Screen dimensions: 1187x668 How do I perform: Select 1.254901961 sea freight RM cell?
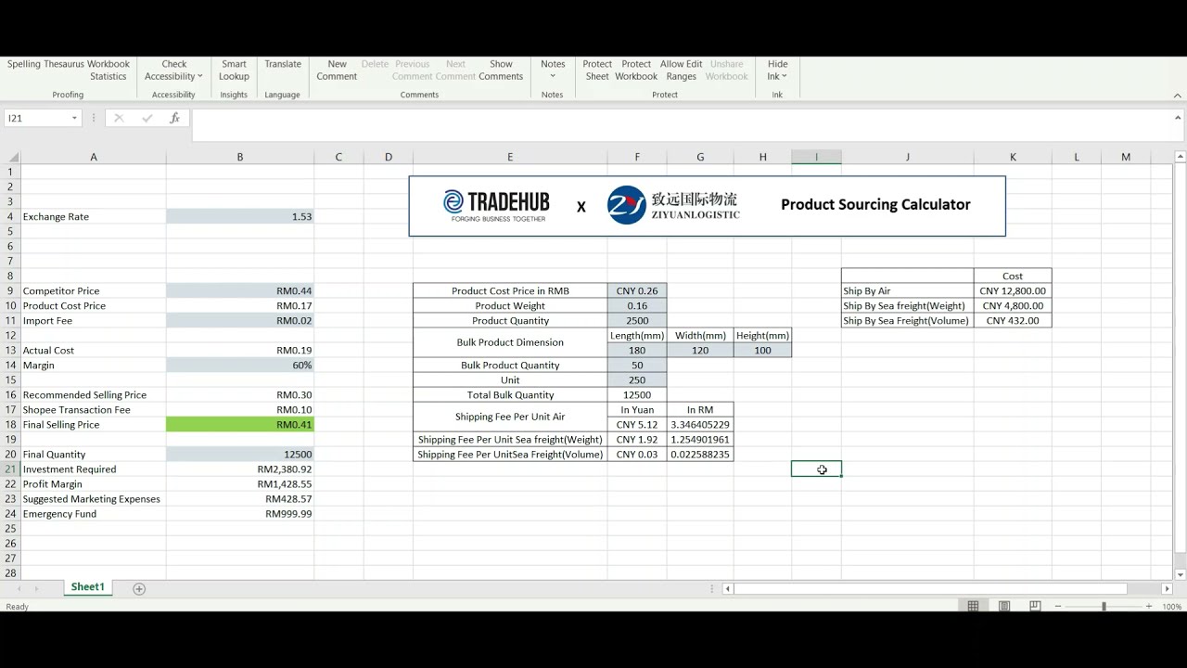pos(700,439)
